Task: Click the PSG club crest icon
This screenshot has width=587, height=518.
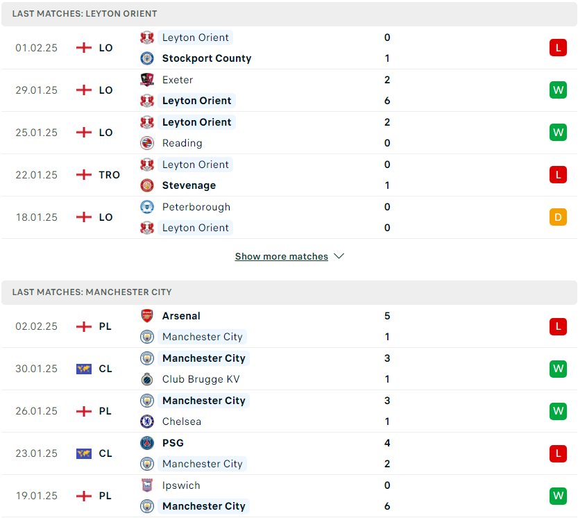Action: pos(147,443)
